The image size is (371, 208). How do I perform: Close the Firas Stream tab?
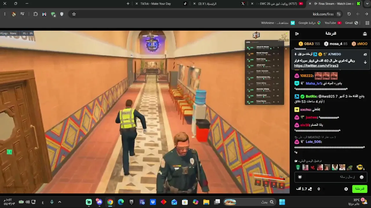coord(310,4)
